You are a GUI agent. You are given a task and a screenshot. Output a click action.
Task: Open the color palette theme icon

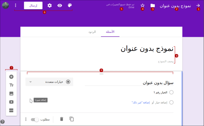pyautogui.click(x=70, y=5)
